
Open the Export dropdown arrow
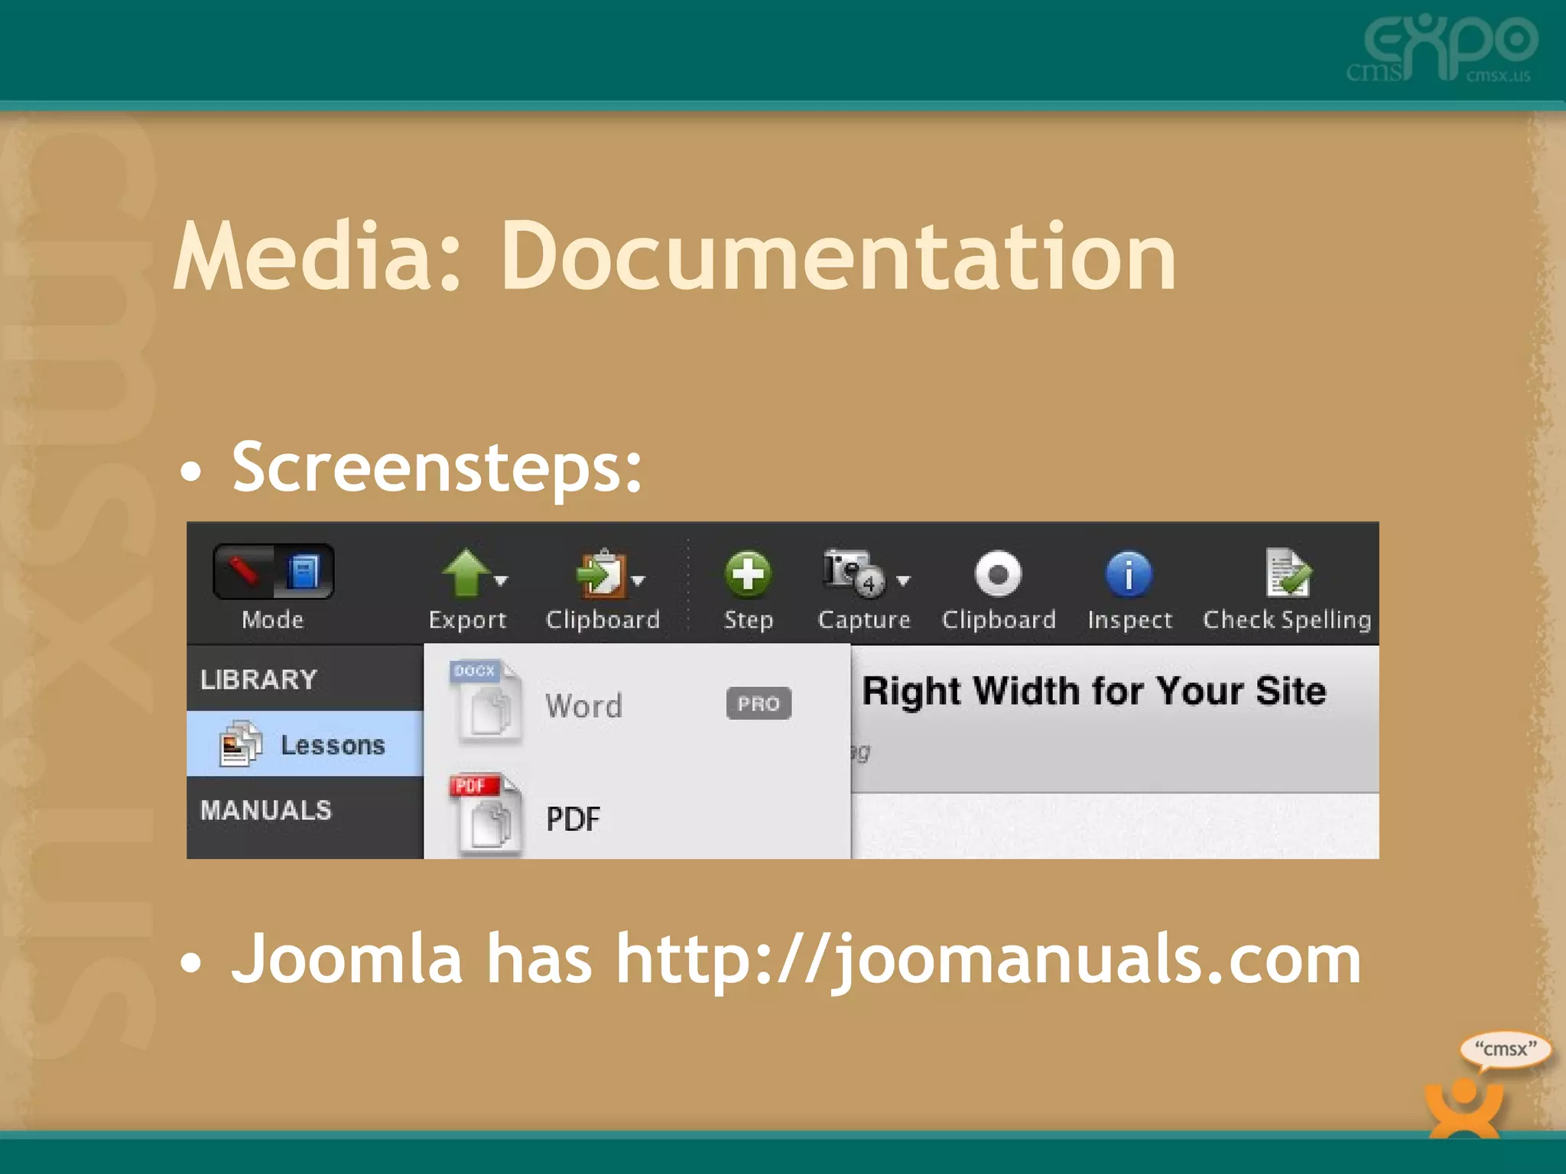coord(501,581)
